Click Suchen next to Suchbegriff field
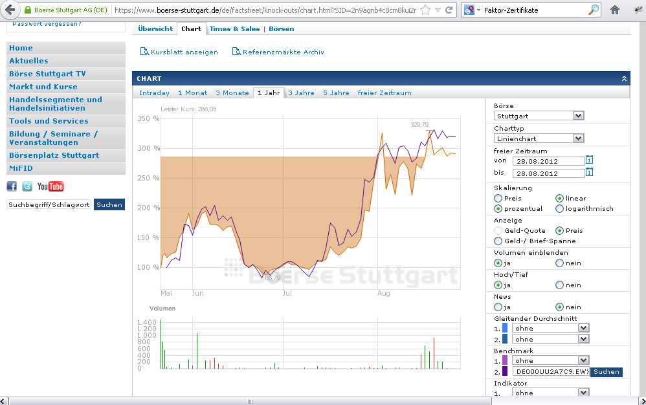 click(109, 204)
